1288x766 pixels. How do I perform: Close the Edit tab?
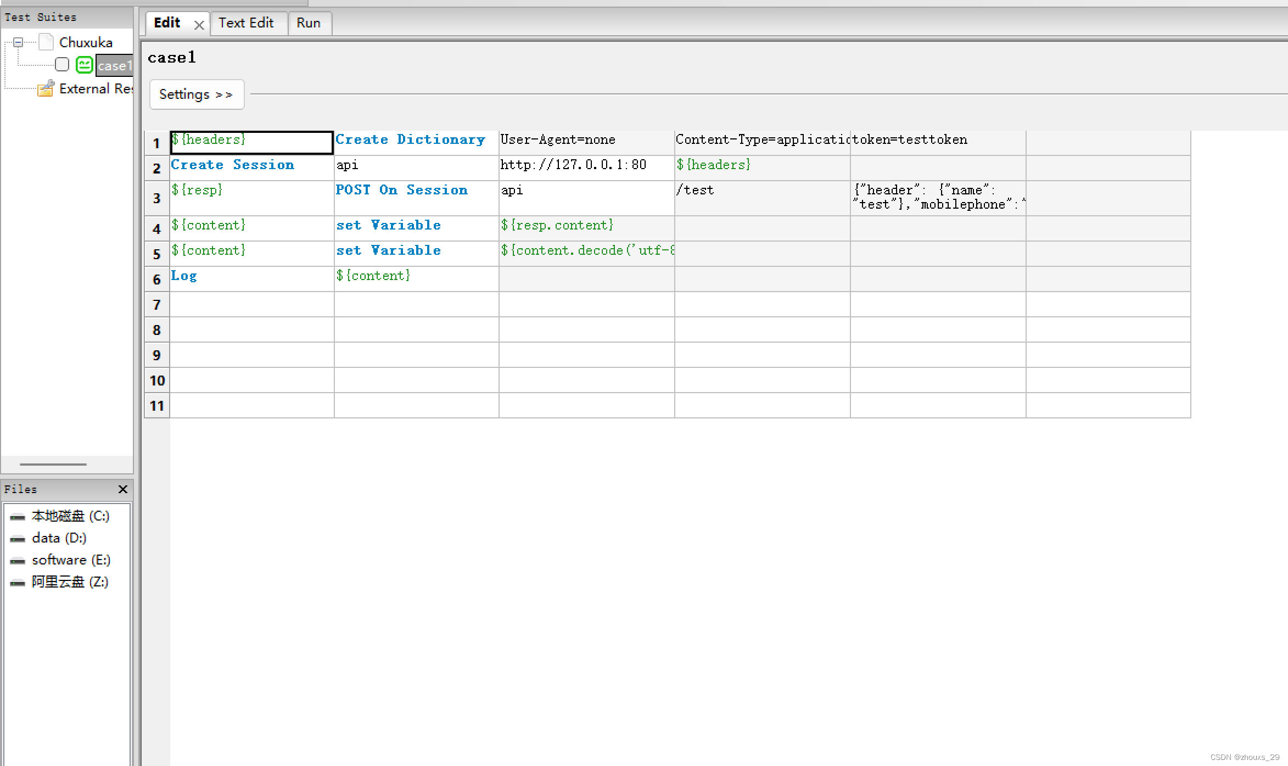pos(199,25)
